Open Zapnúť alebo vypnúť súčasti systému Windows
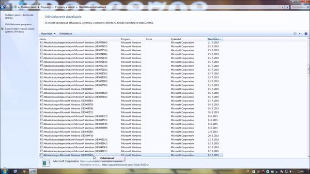310x174 pixels. pos(19,30)
